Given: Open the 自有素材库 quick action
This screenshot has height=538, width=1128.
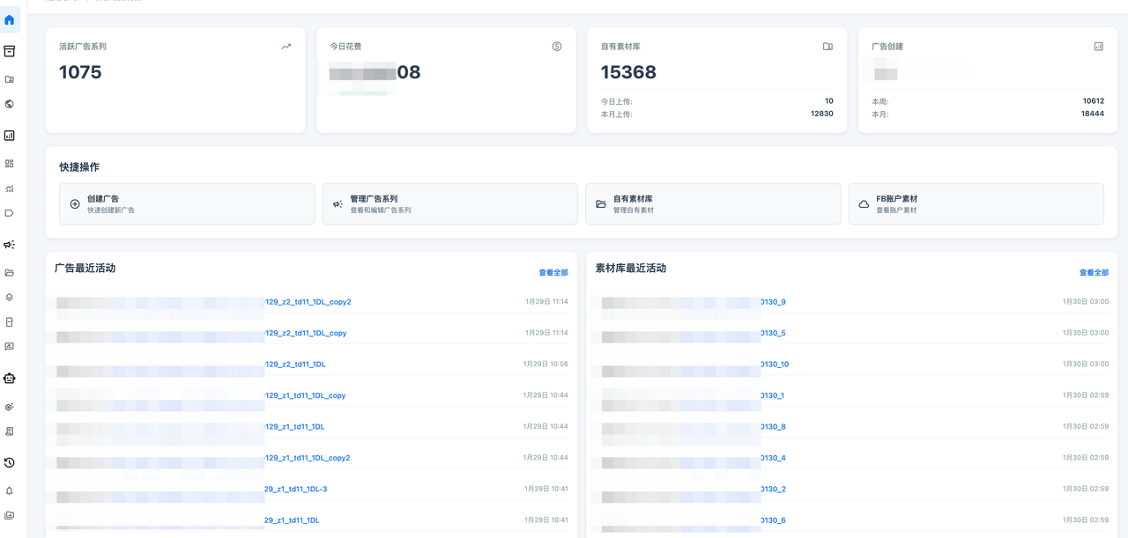Looking at the screenshot, I should [x=712, y=204].
